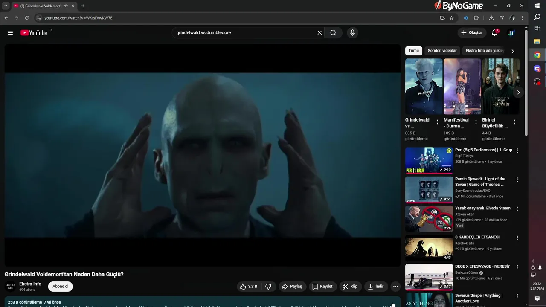Screen dimensions: 546x307
Task: Mute tab via speaker icon on tab
Action: [66, 6]
